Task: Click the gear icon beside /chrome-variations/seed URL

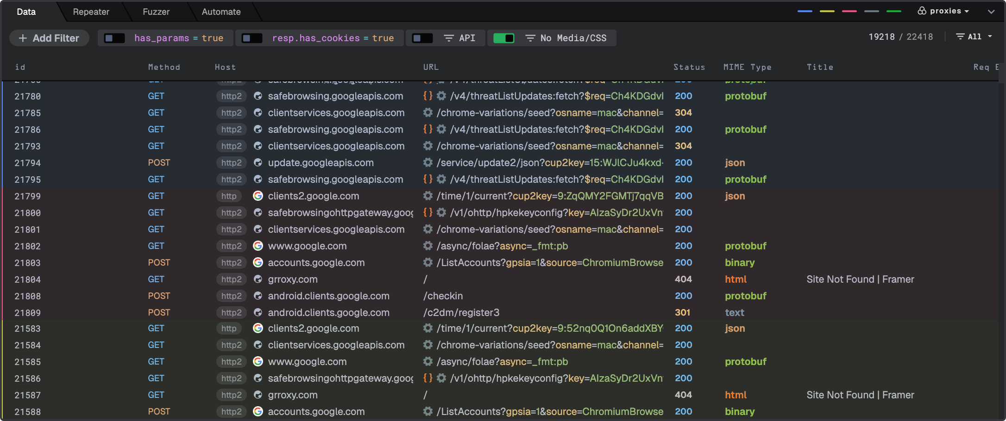Action: pos(428,112)
